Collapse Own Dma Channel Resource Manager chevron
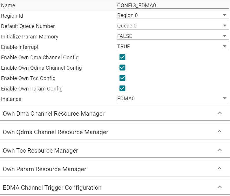230x196 pixels. pos(220,113)
